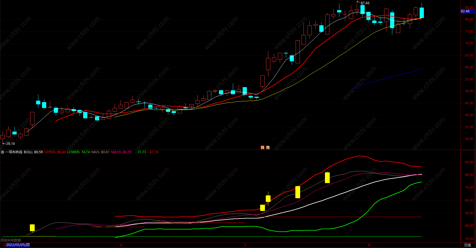Collapse the 一号布林线 indicator panel arrow
This screenshot has height=248, width=476.
coord(3,152)
